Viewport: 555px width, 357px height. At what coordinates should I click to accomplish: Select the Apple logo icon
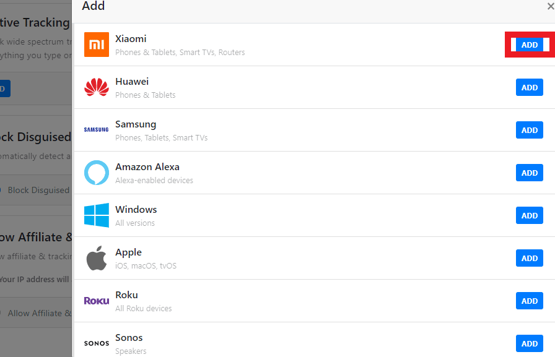pos(96,258)
